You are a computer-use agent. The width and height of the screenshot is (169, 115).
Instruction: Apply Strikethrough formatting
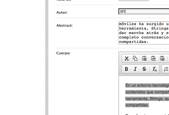click(x=144, y=69)
